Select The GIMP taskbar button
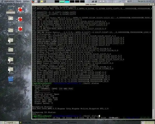 pyautogui.click(x=42, y=123)
